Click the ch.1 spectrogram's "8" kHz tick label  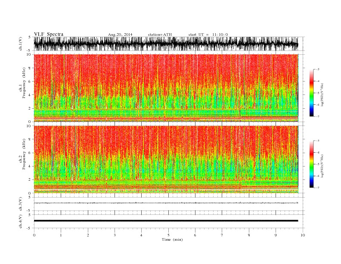(30, 68)
